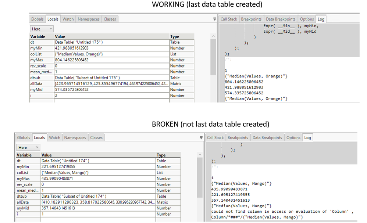Viewport: 367px width, 223px height.
Task: Open Breakpoints tab in bottom panel
Action: (x=238, y=138)
